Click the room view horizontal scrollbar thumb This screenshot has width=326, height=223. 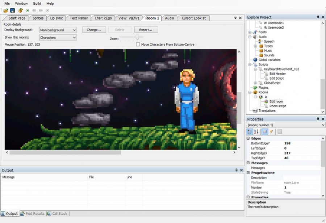65,152
